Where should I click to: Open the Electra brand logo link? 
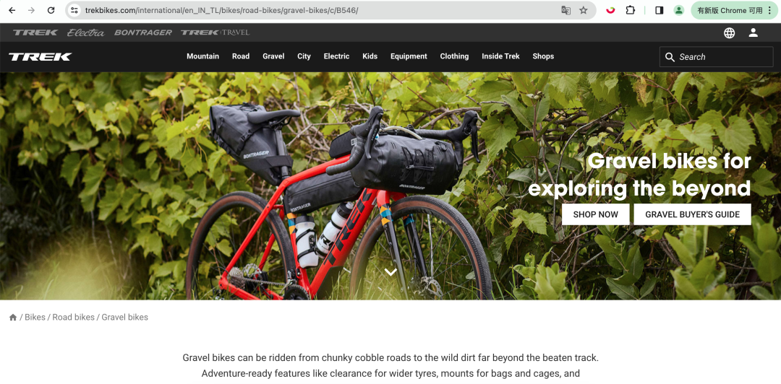point(85,32)
